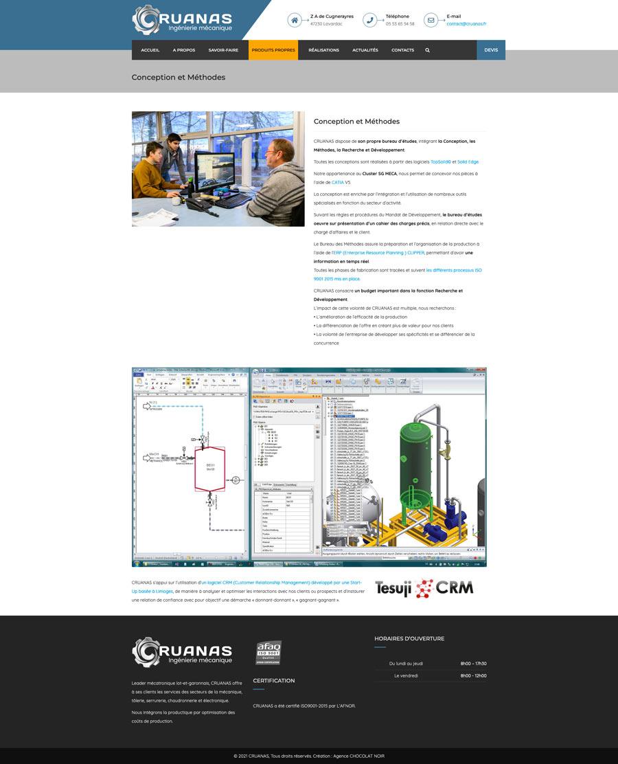The width and height of the screenshot is (618, 764).
Task: Click the 'Conception et Méthodes' banner title
Action: (x=179, y=78)
